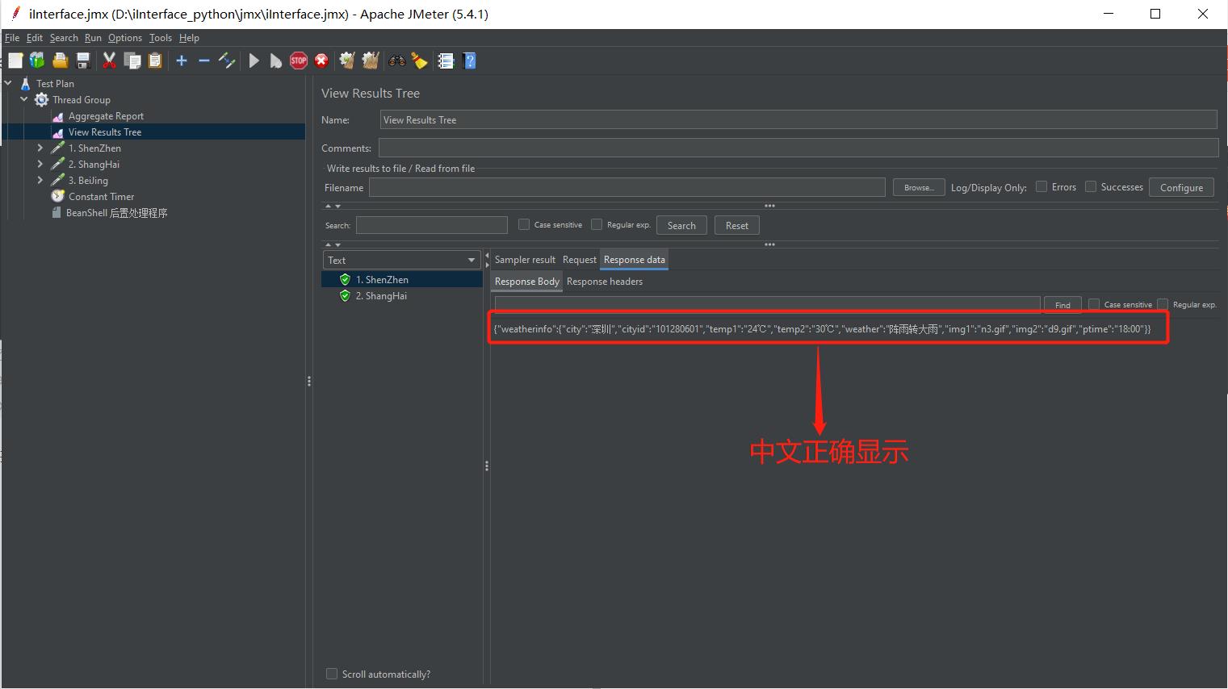Open the Templates icon in toolbar
The width and height of the screenshot is (1228, 689).
point(37,61)
